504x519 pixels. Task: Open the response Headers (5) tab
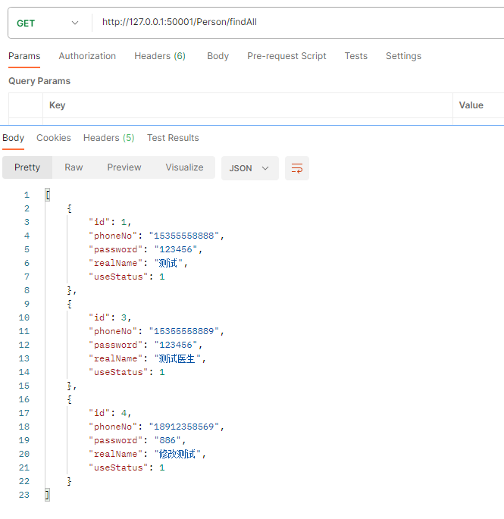point(108,138)
